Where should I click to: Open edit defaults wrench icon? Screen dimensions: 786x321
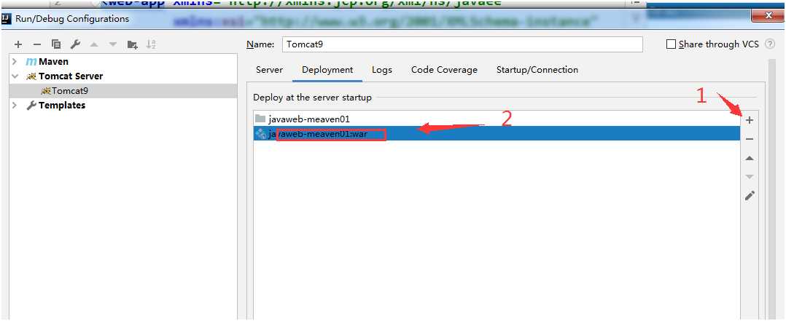point(75,44)
